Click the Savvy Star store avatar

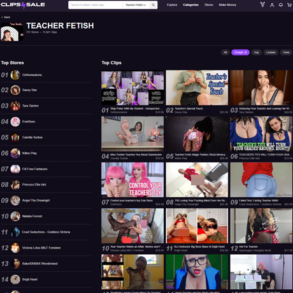click(15, 90)
